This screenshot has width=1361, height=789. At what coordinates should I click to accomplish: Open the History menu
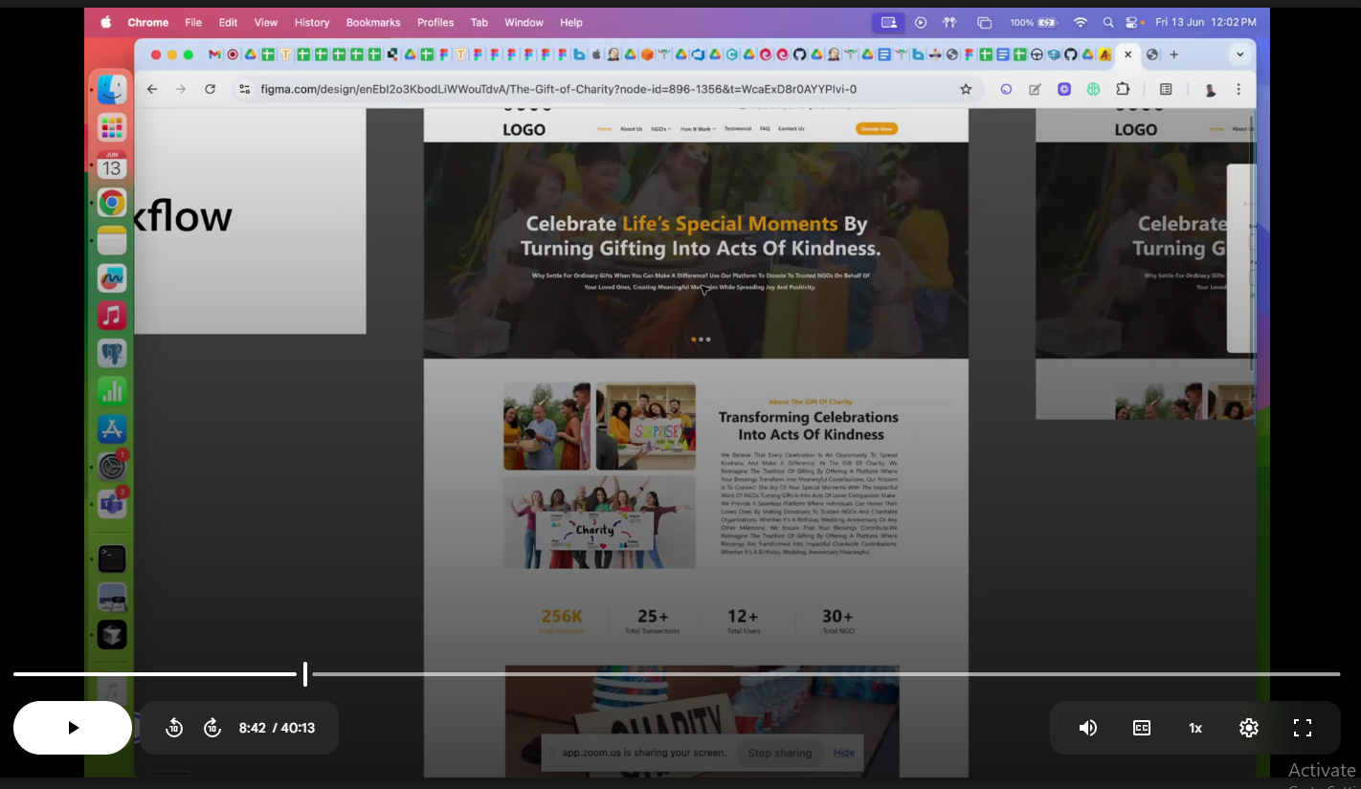312,22
